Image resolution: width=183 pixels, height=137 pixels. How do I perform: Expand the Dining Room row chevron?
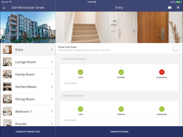tap(52, 99)
